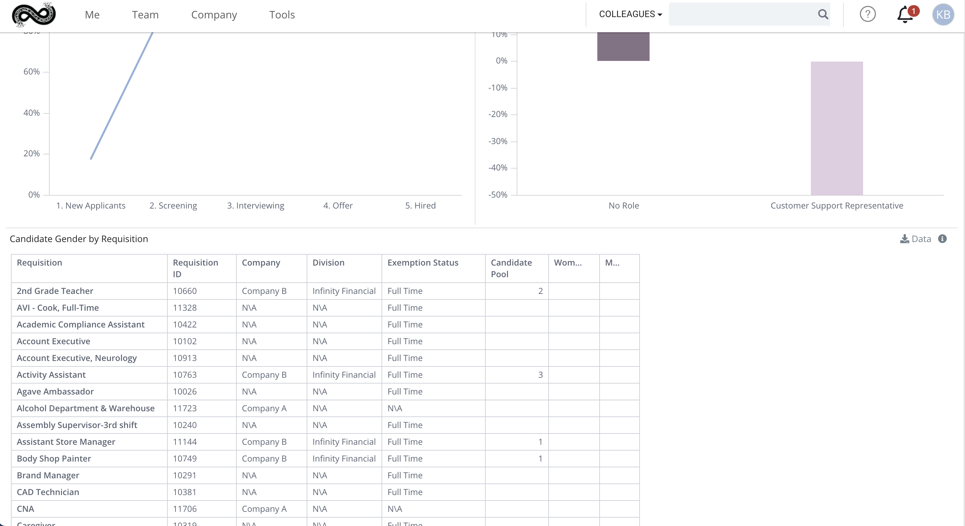Show info icon for Candidate Gender table

(x=942, y=239)
